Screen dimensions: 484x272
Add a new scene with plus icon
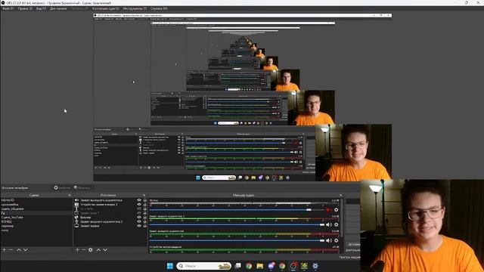pyautogui.click(x=5, y=250)
